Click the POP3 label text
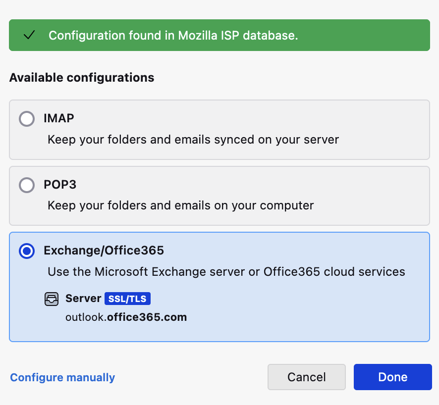The height and width of the screenshot is (405, 439). [x=60, y=185]
